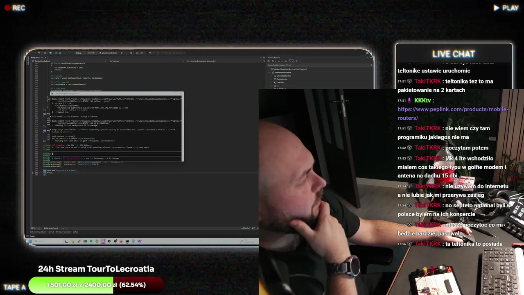The width and height of the screenshot is (524, 295).
Task: Open the Debug configuration dropdown
Action: [81, 53]
